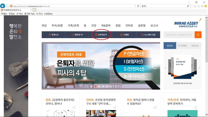Go to the 가족/관계 category

point(73,25)
